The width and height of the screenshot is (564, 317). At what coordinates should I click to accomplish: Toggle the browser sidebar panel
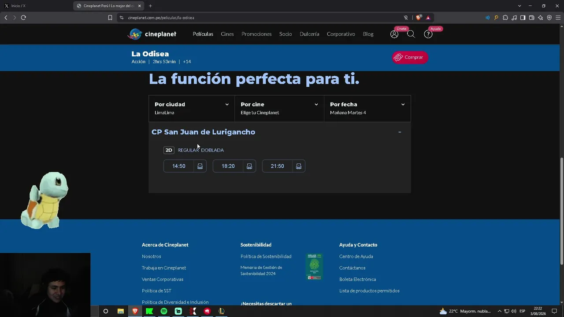pyautogui.click(x=523, y=18)
